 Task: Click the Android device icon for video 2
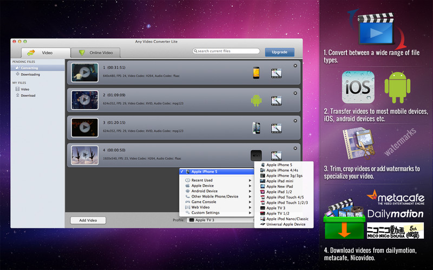(x=256, y=100)
